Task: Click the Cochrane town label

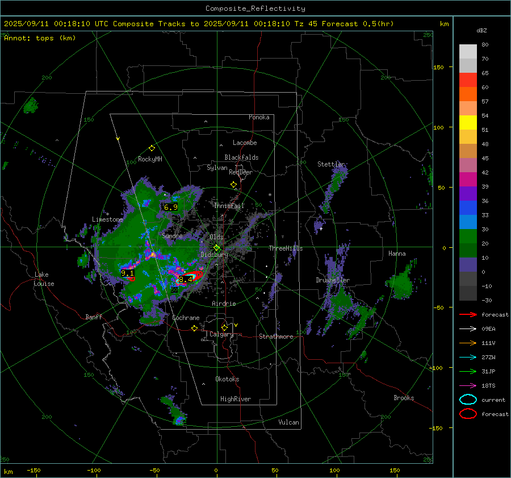Action: [186, 318]
